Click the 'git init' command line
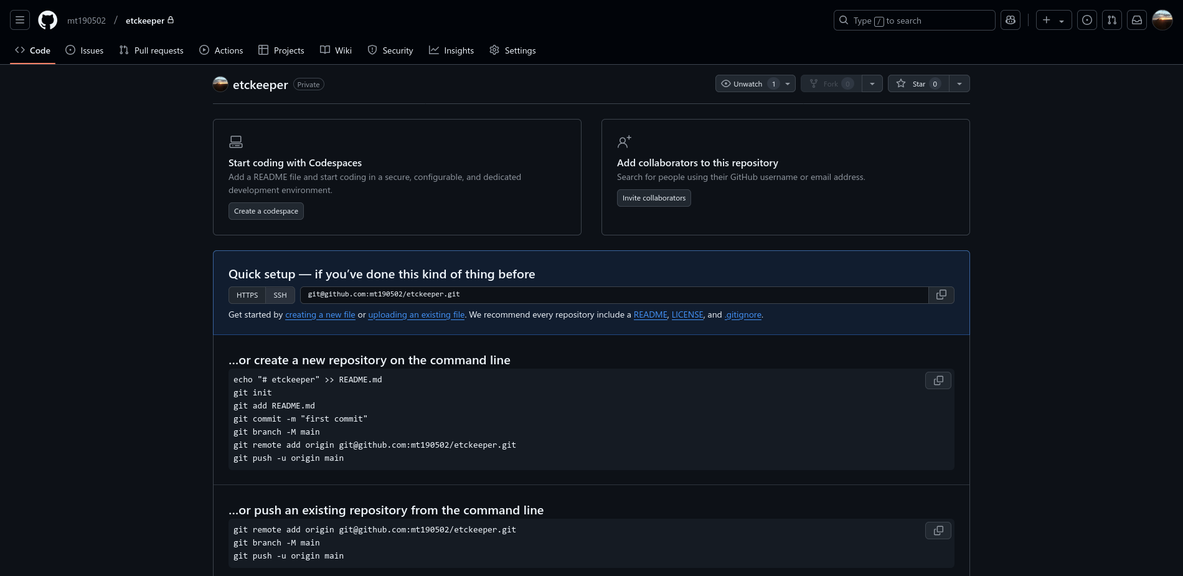Screen dimensions: 1183x576 coord(253,393)
